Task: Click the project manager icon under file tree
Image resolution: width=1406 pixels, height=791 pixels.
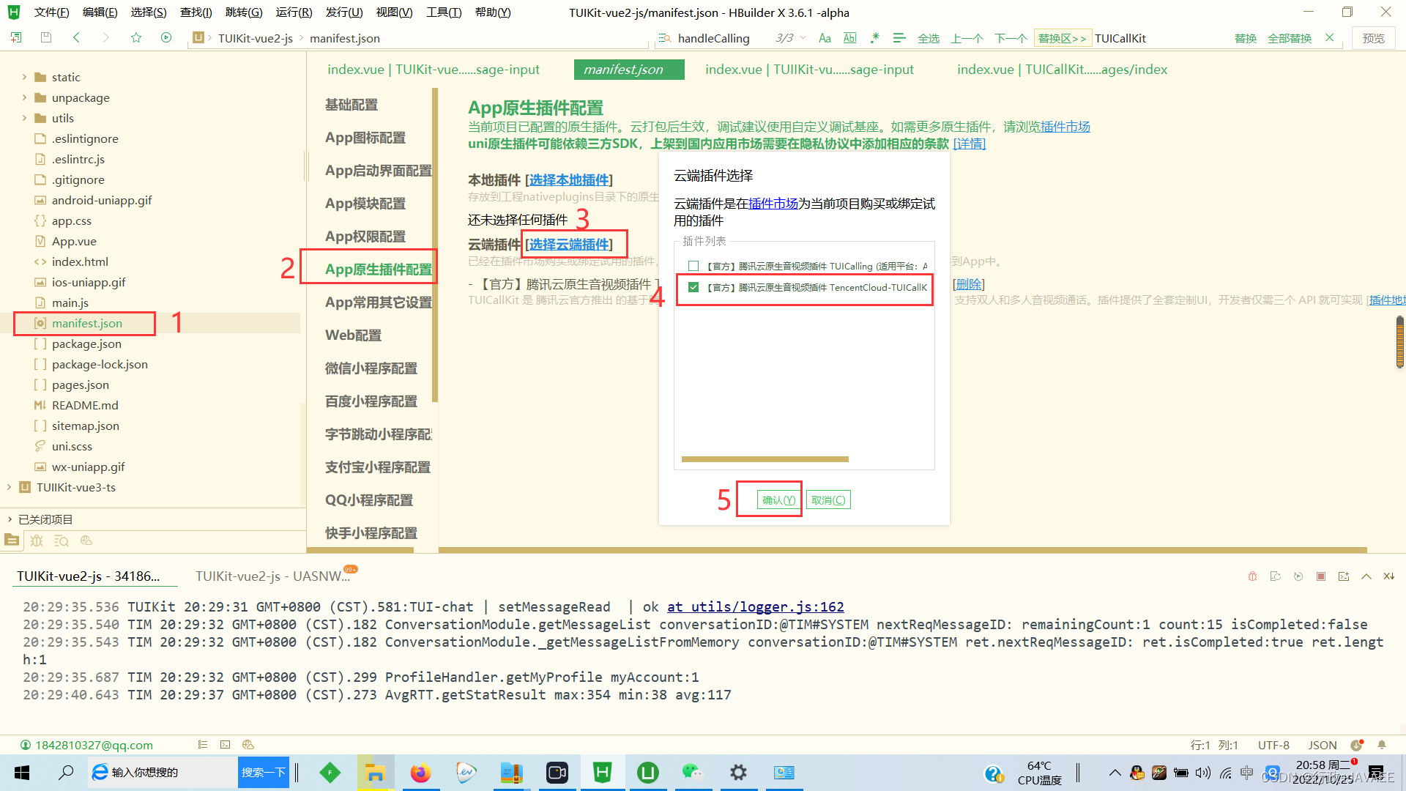Action: tap(12, 541)
